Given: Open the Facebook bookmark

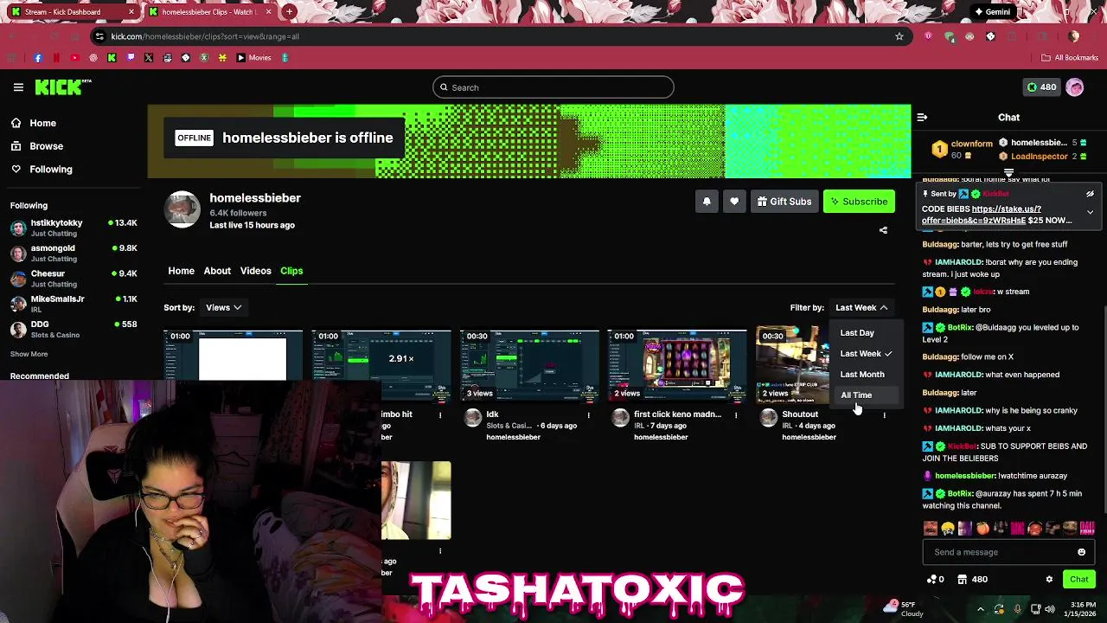Looking at the screenshot, I should pyautogui.click(x=37, y=58).
